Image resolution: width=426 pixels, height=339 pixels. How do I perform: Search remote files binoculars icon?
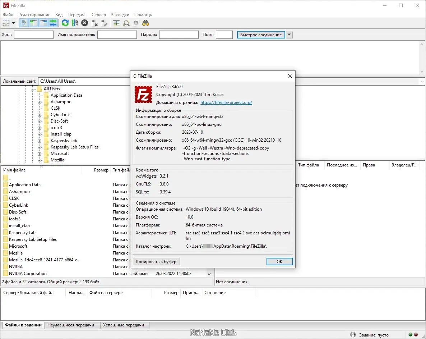click(x=145, y=23)
